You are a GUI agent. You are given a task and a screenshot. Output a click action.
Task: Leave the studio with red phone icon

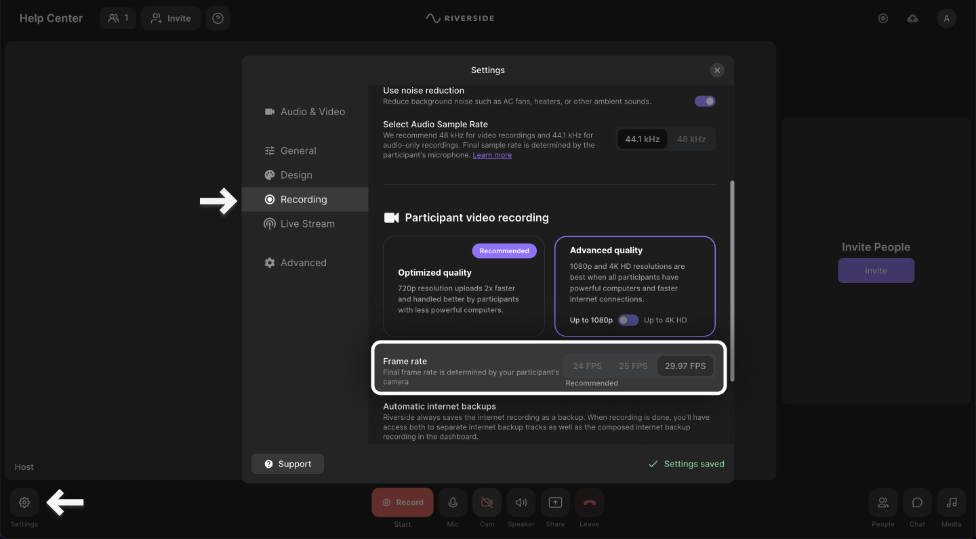click(x=589, y=502)
